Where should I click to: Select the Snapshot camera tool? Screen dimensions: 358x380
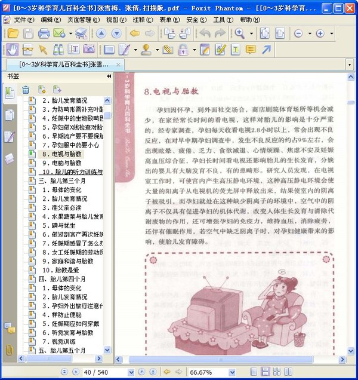89,50
